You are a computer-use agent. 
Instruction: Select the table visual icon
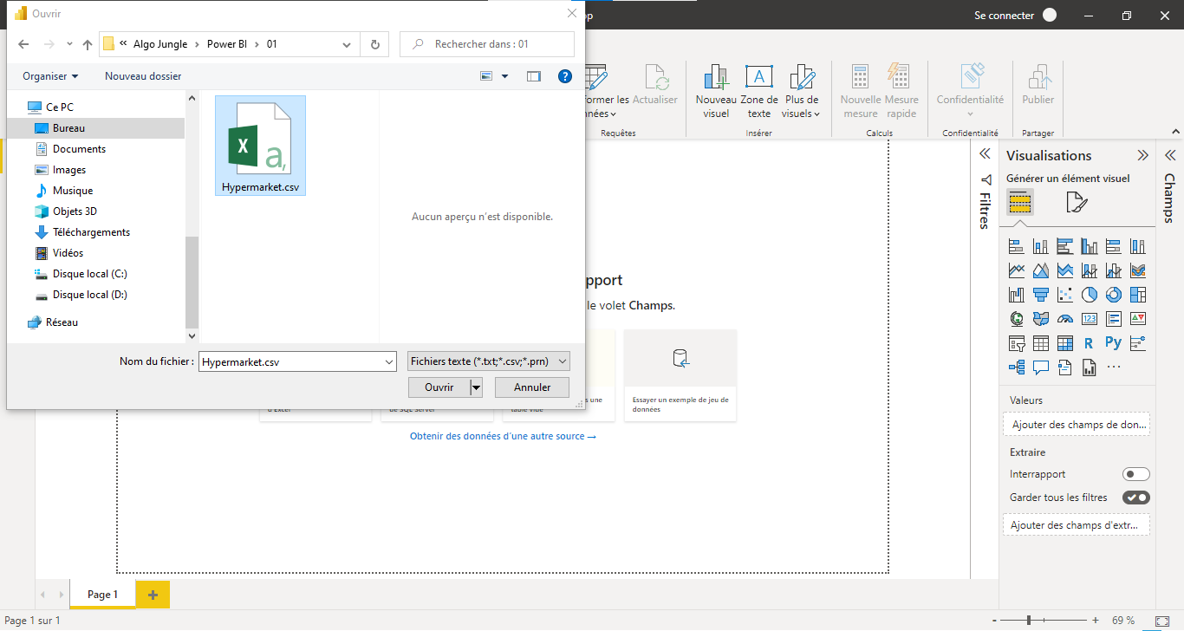pyautogui.click(x=1041, y=343)
